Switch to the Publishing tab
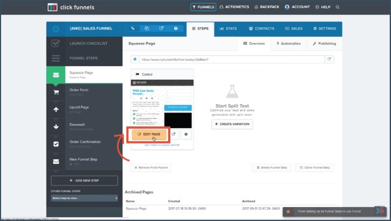This screenshot has height=221, width=391. (x=324, y=43)
